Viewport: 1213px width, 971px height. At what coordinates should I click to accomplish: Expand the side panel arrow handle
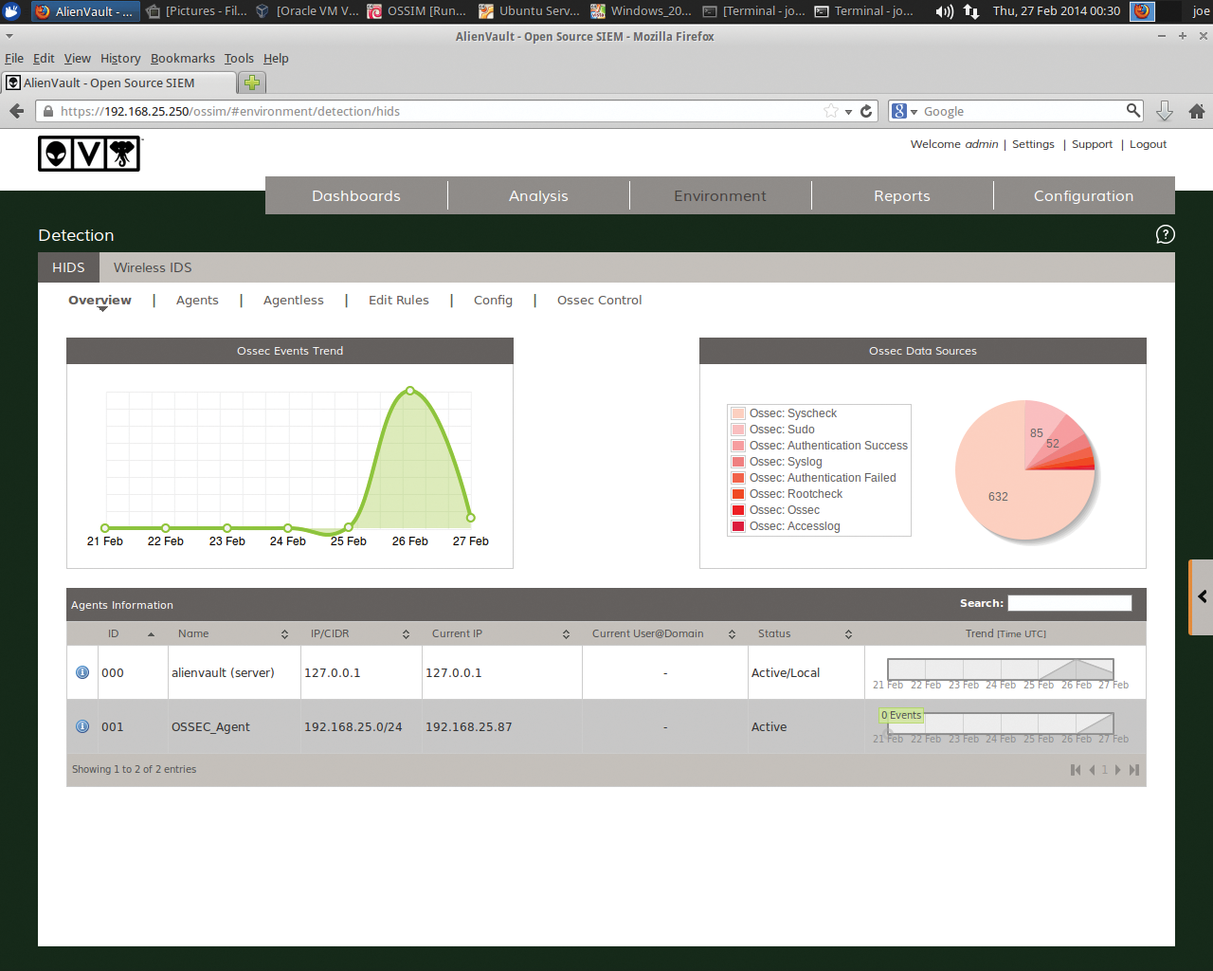point(1202,596)
